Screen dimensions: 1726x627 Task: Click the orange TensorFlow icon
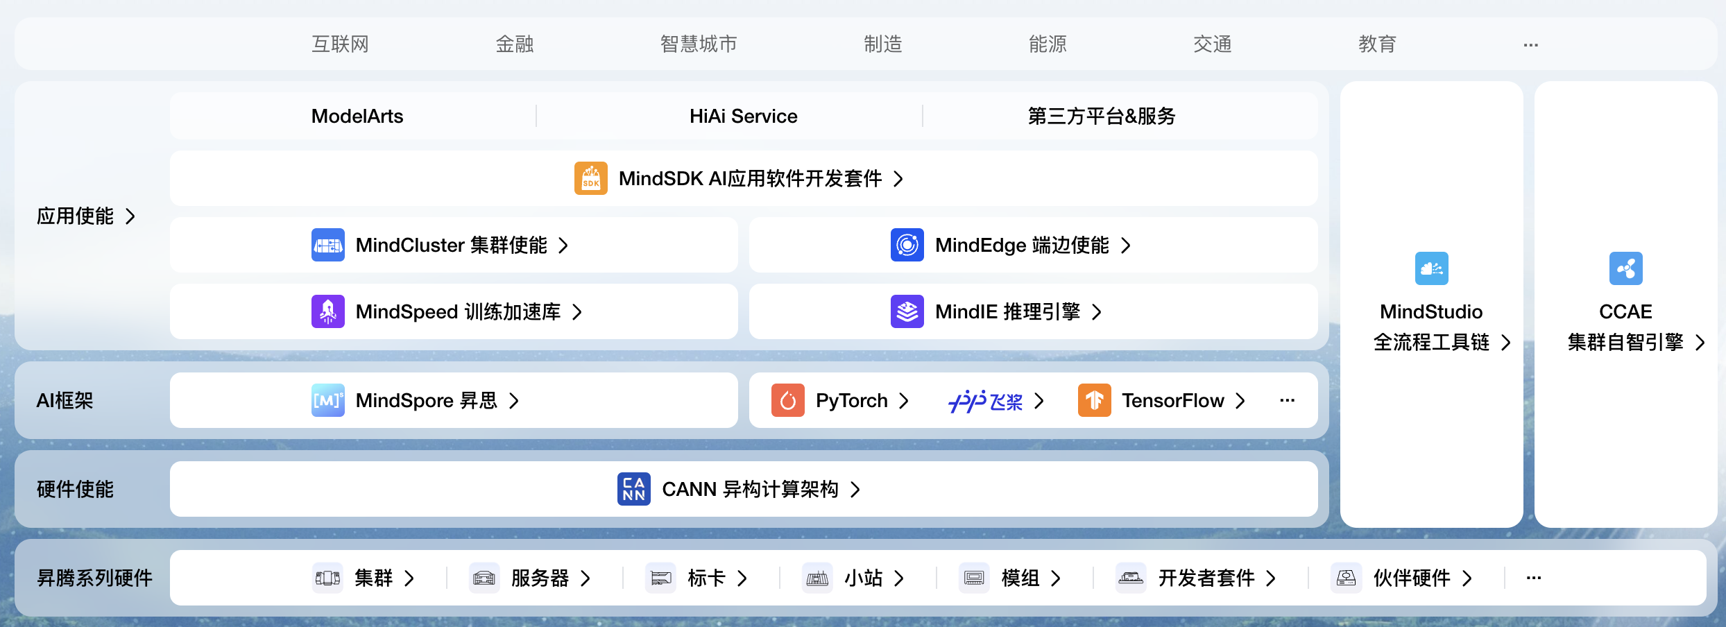[x=1095, y=400]
